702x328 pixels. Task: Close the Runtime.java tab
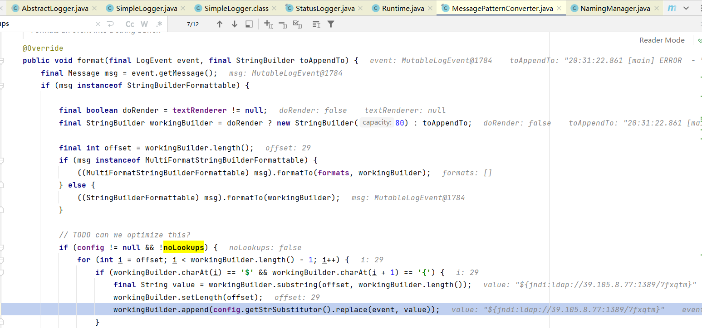click(x=430, y=8)
